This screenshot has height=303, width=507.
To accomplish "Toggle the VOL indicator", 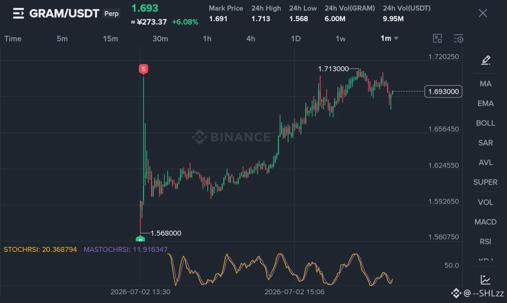I will pyautogui.click(x=485, y=202).
